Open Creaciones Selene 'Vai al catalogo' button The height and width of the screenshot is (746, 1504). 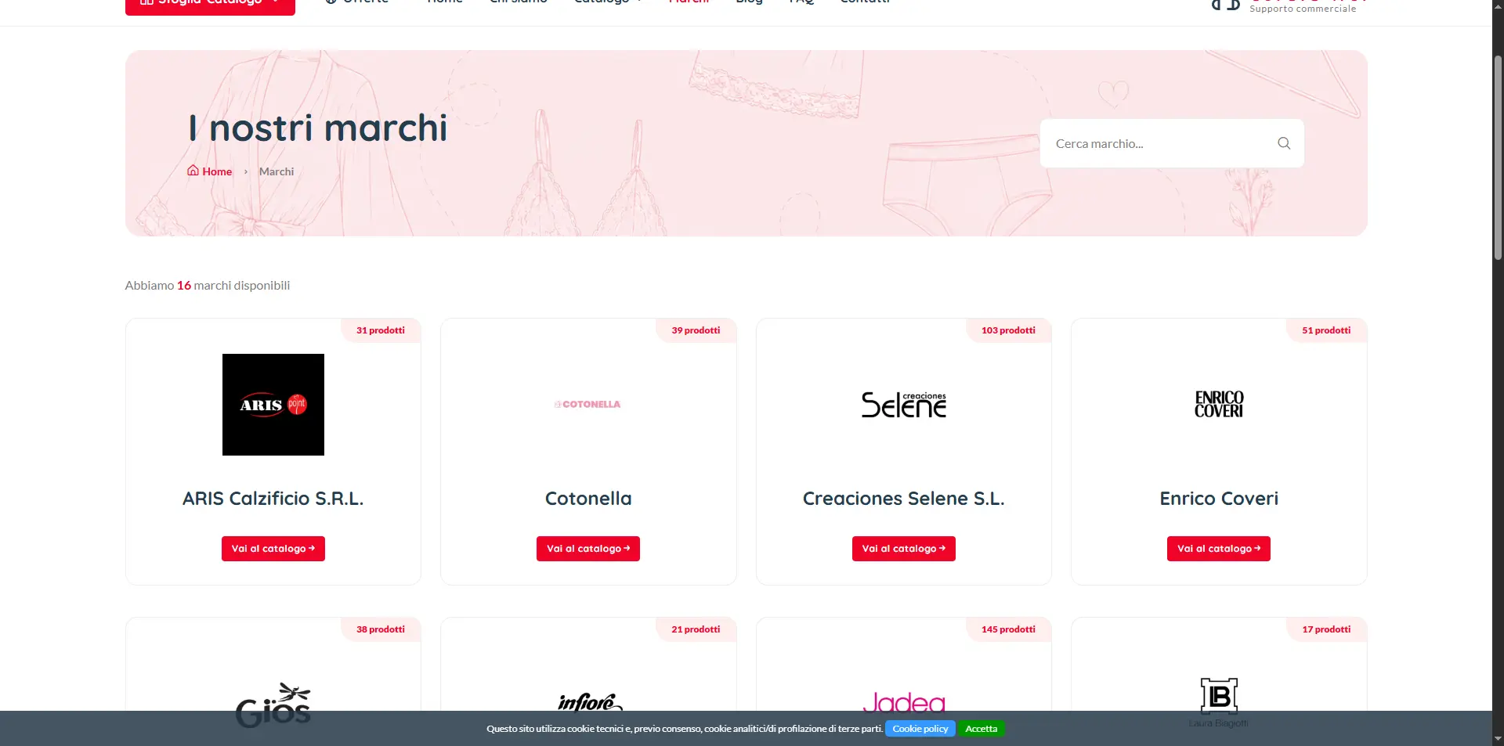[904, 549]
